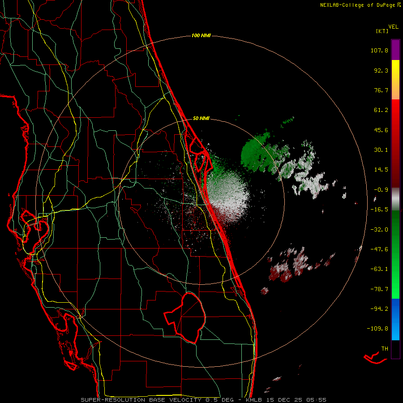Viewport: 403px width, 403px height.
Task: Click the '100 NMI' range ring label
Action: pos(201,35)
